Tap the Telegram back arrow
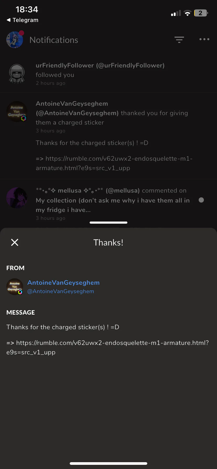Viewport: 217px width, 469px height. (9, 20)
